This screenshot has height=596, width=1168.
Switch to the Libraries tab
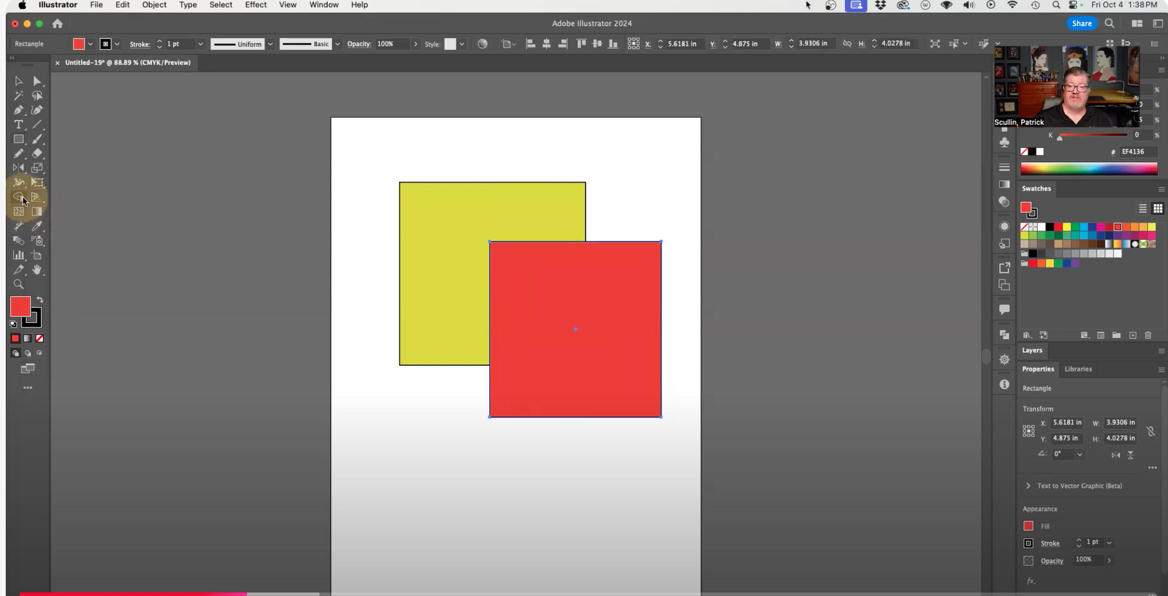1078,369
